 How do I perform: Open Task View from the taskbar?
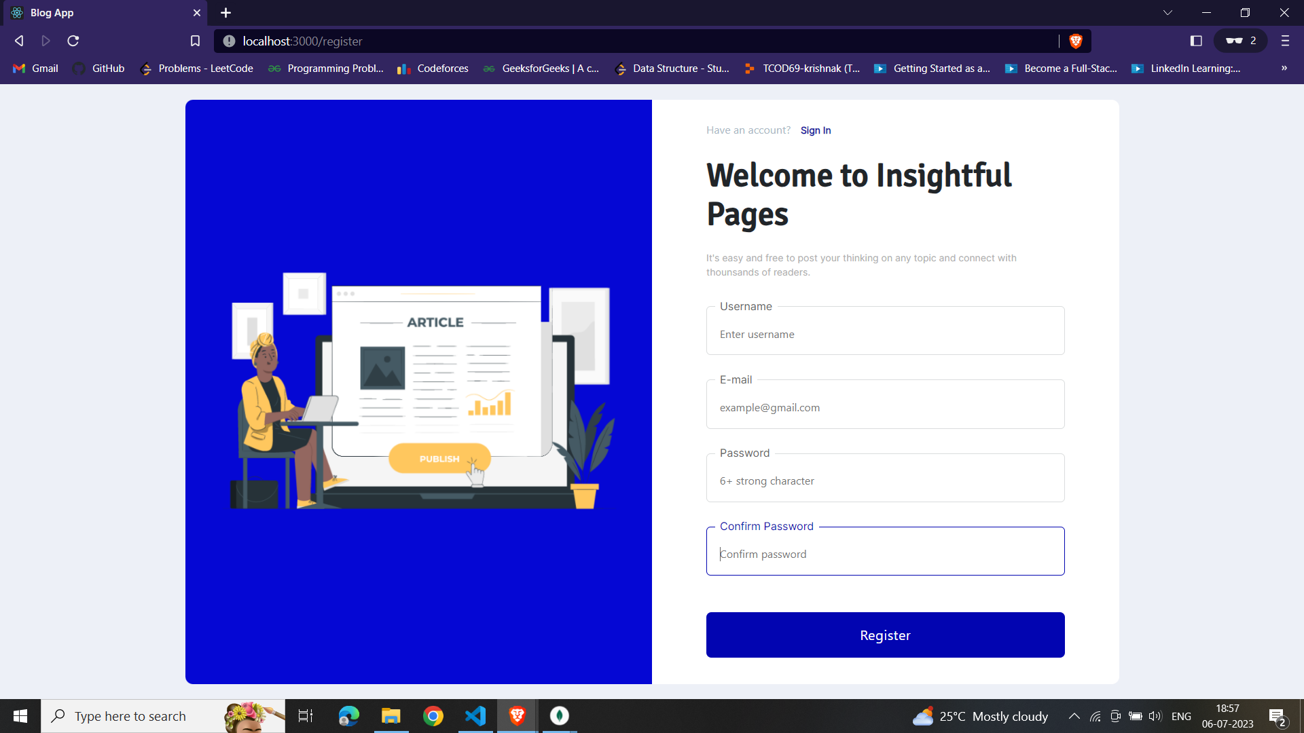point(306,716)
